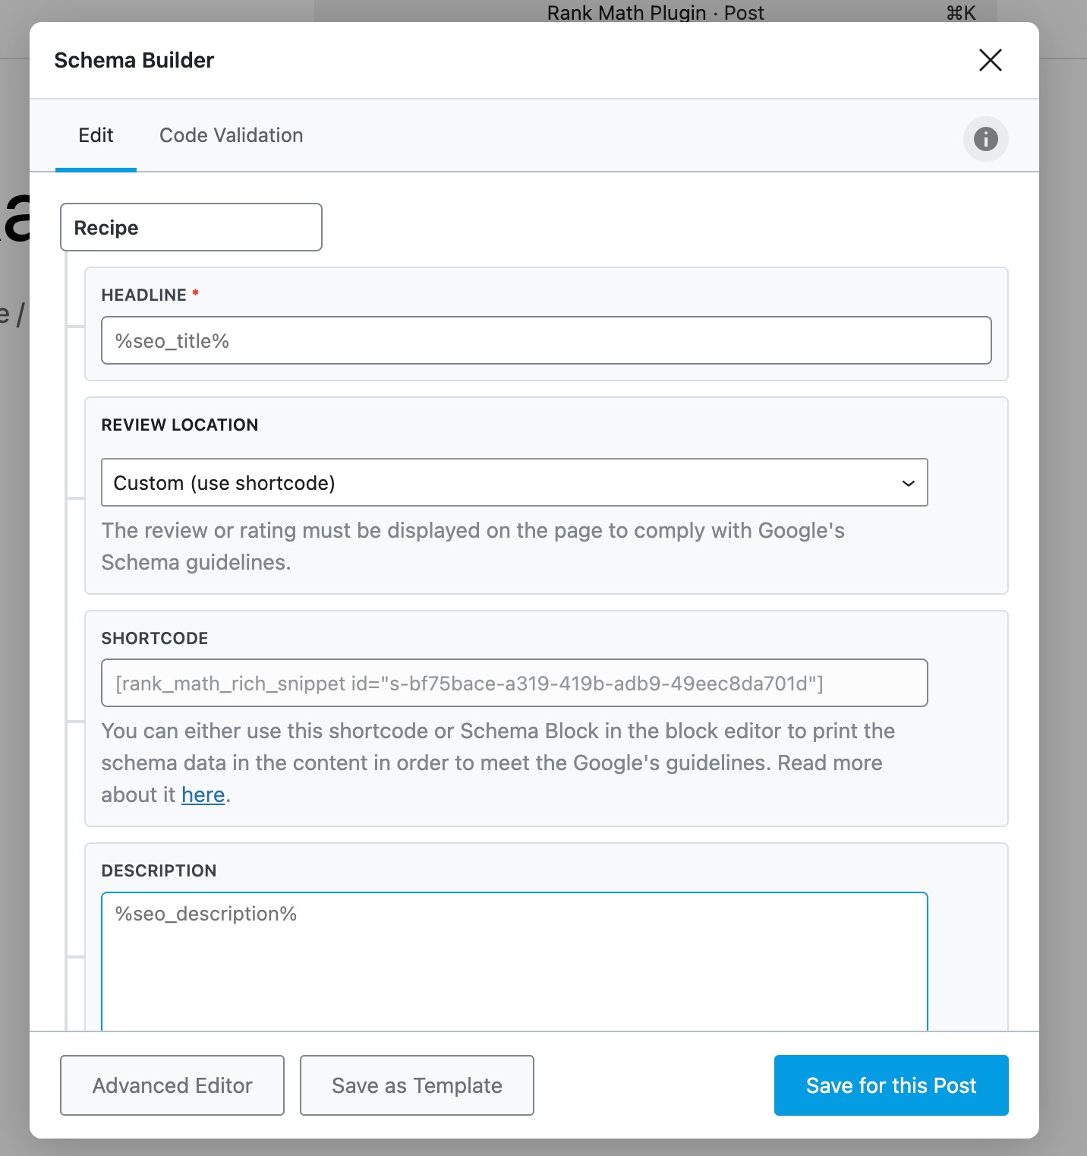
Task: Click the DESCRIPTION section label
Action: (159, 870)
